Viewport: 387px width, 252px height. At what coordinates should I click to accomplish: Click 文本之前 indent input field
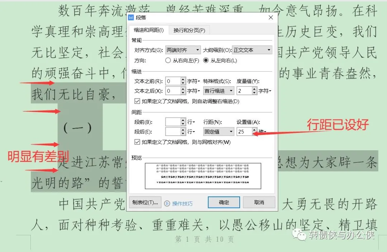coord(173,81)
